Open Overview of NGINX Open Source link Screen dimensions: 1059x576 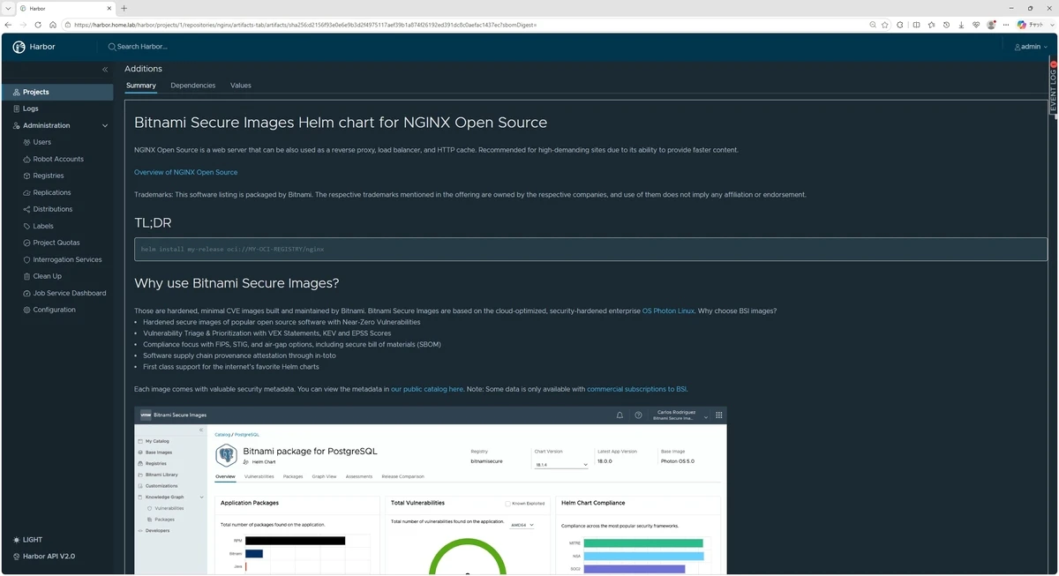click(185, 172)
